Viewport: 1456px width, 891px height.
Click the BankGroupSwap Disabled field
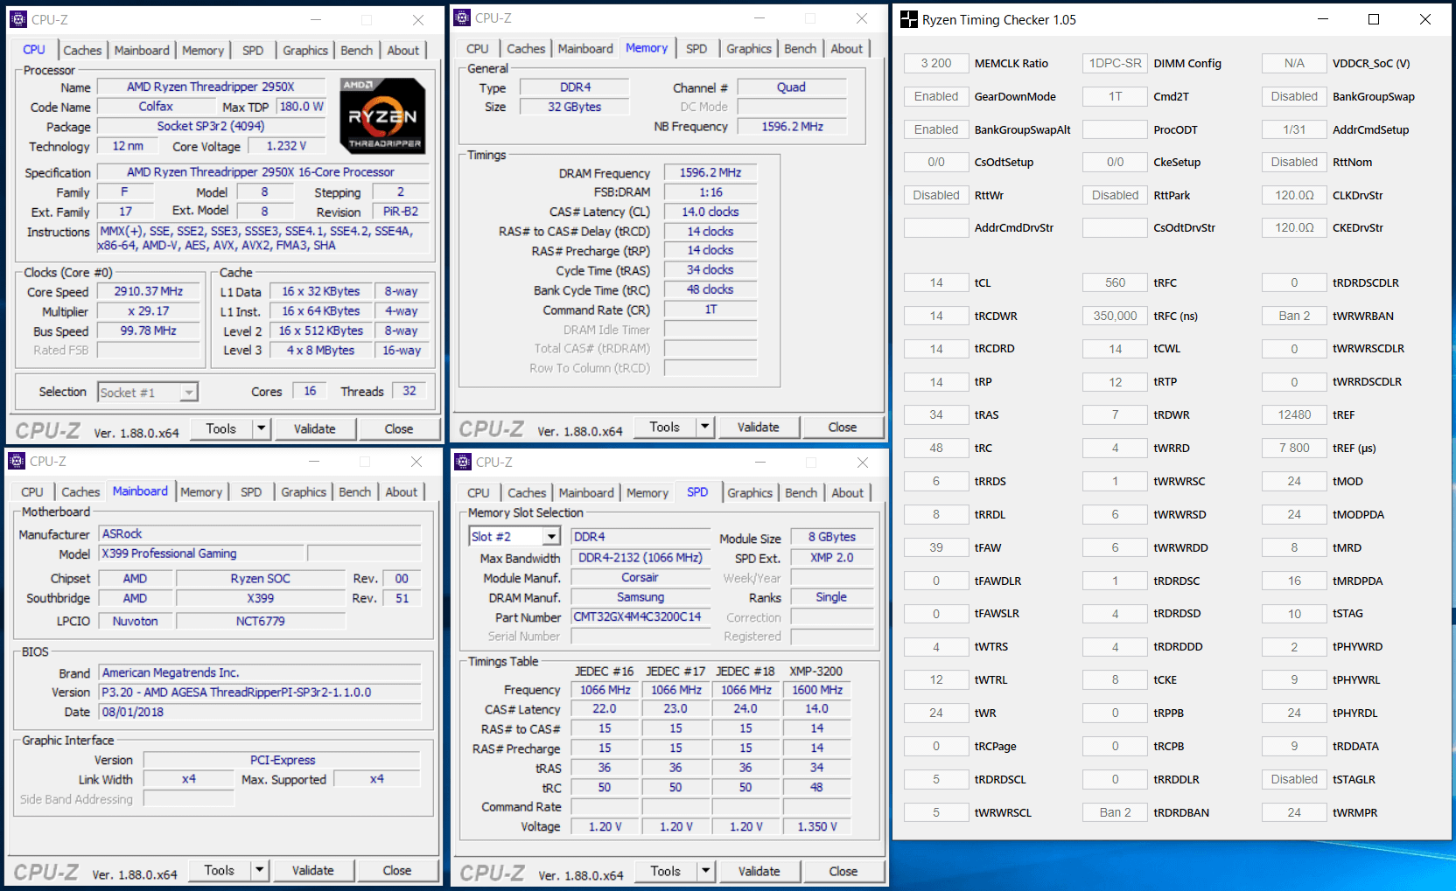point(1294,96)
